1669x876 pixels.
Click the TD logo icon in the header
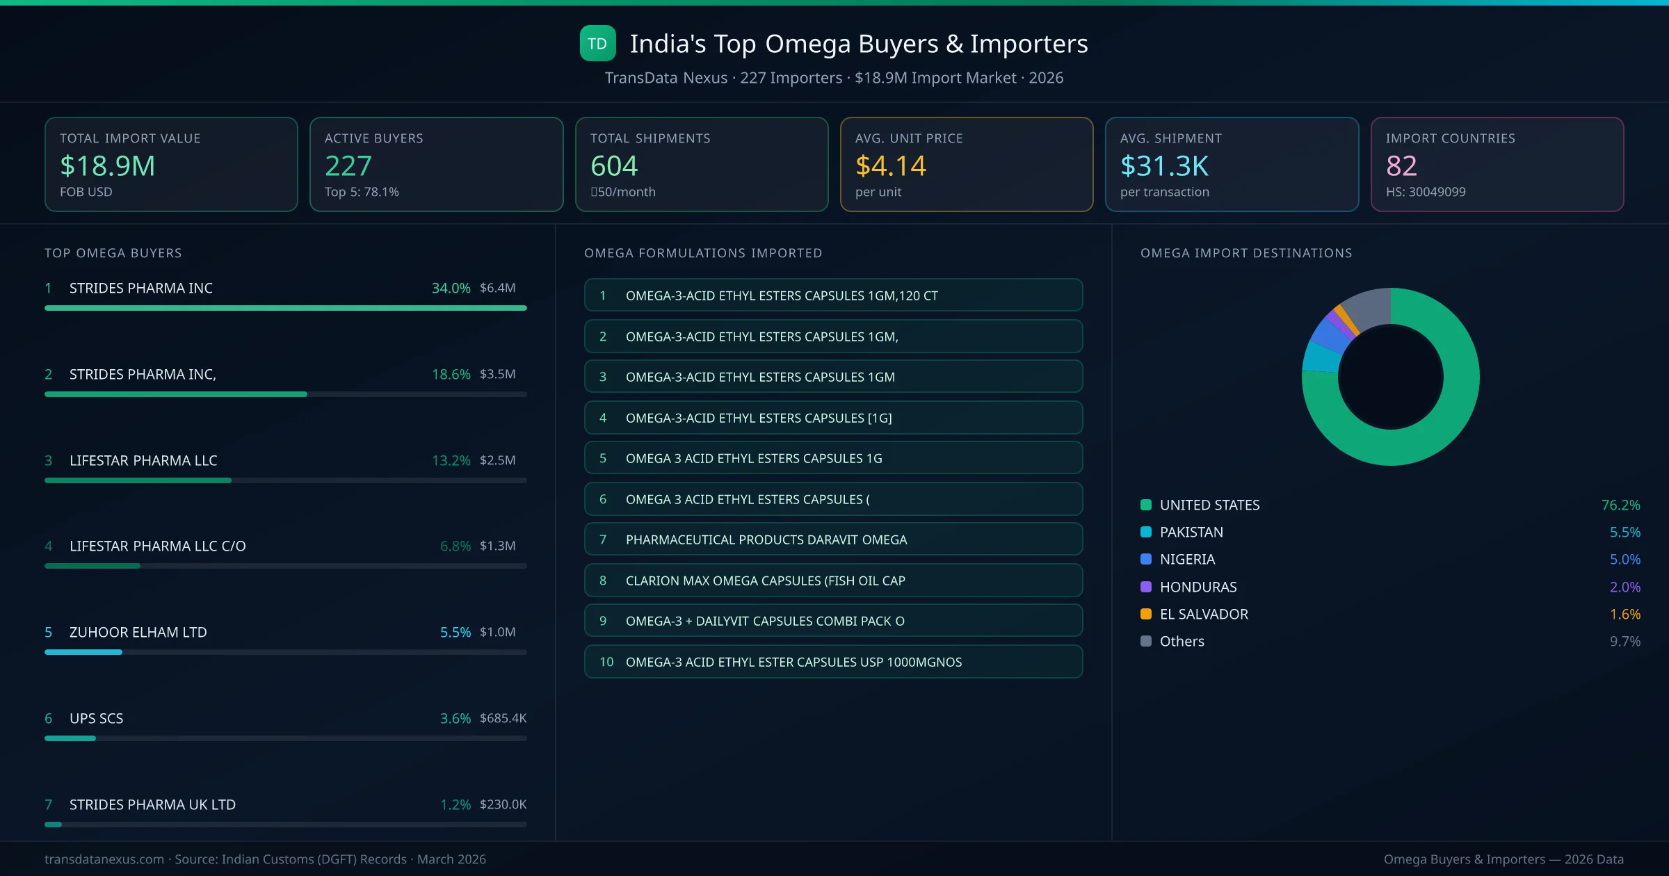(597, 43)
